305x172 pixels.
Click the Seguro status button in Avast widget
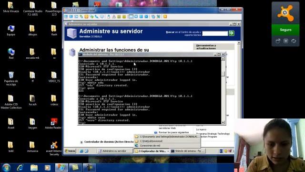click(x=285, y=30)
